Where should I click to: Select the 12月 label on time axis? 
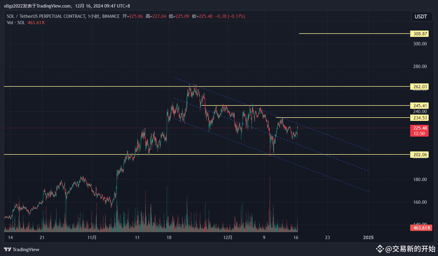(x=228, y=238)
